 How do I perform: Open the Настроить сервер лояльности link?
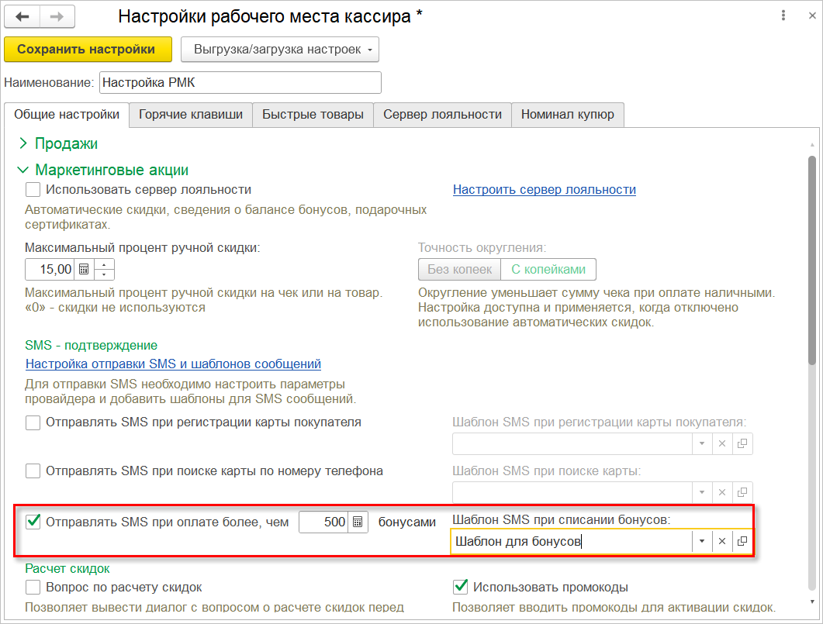pyautogui.click(x=544, y=189)
